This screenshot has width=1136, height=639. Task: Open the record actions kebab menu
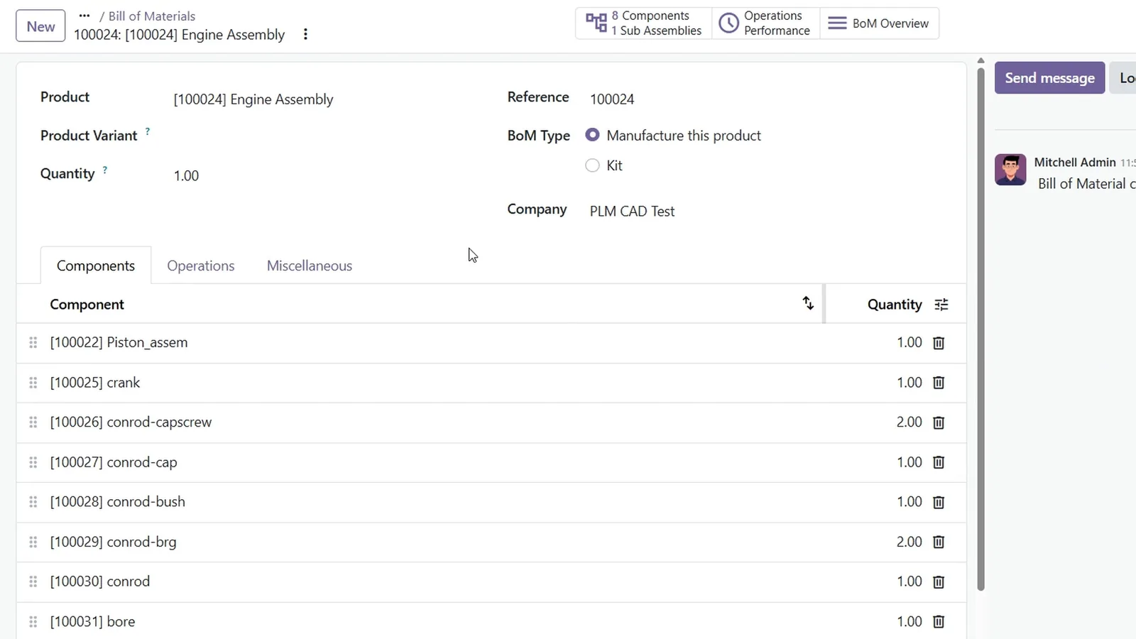click(x=305, y=34)
